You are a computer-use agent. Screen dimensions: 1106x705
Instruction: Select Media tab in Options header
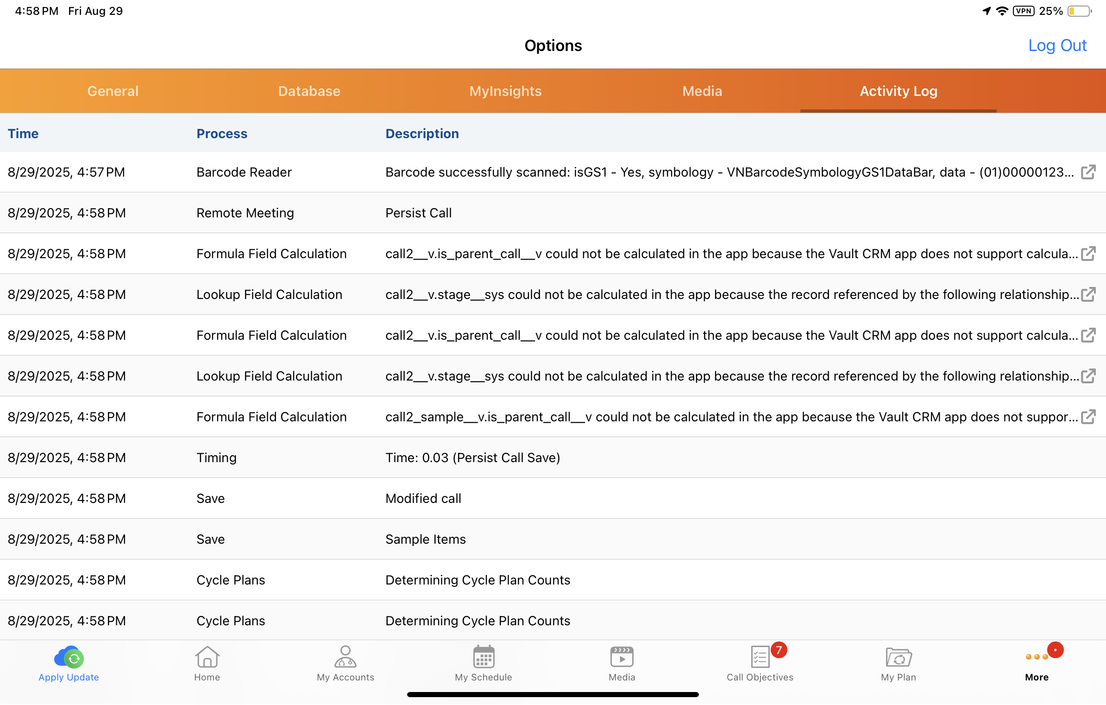click(x=702, y=91)
